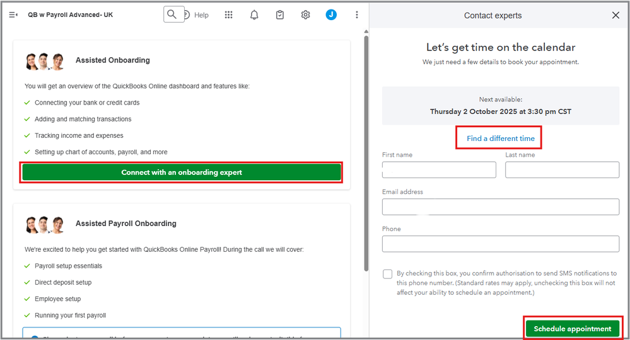Focus the Phone field
The image size is (630, 340).
click(x=501, y=244)
